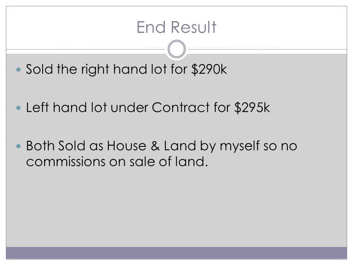The height and width of the screenshot is (265, 353).
Task: Click the ampersand in House & Land
Action: click(155, 146)
